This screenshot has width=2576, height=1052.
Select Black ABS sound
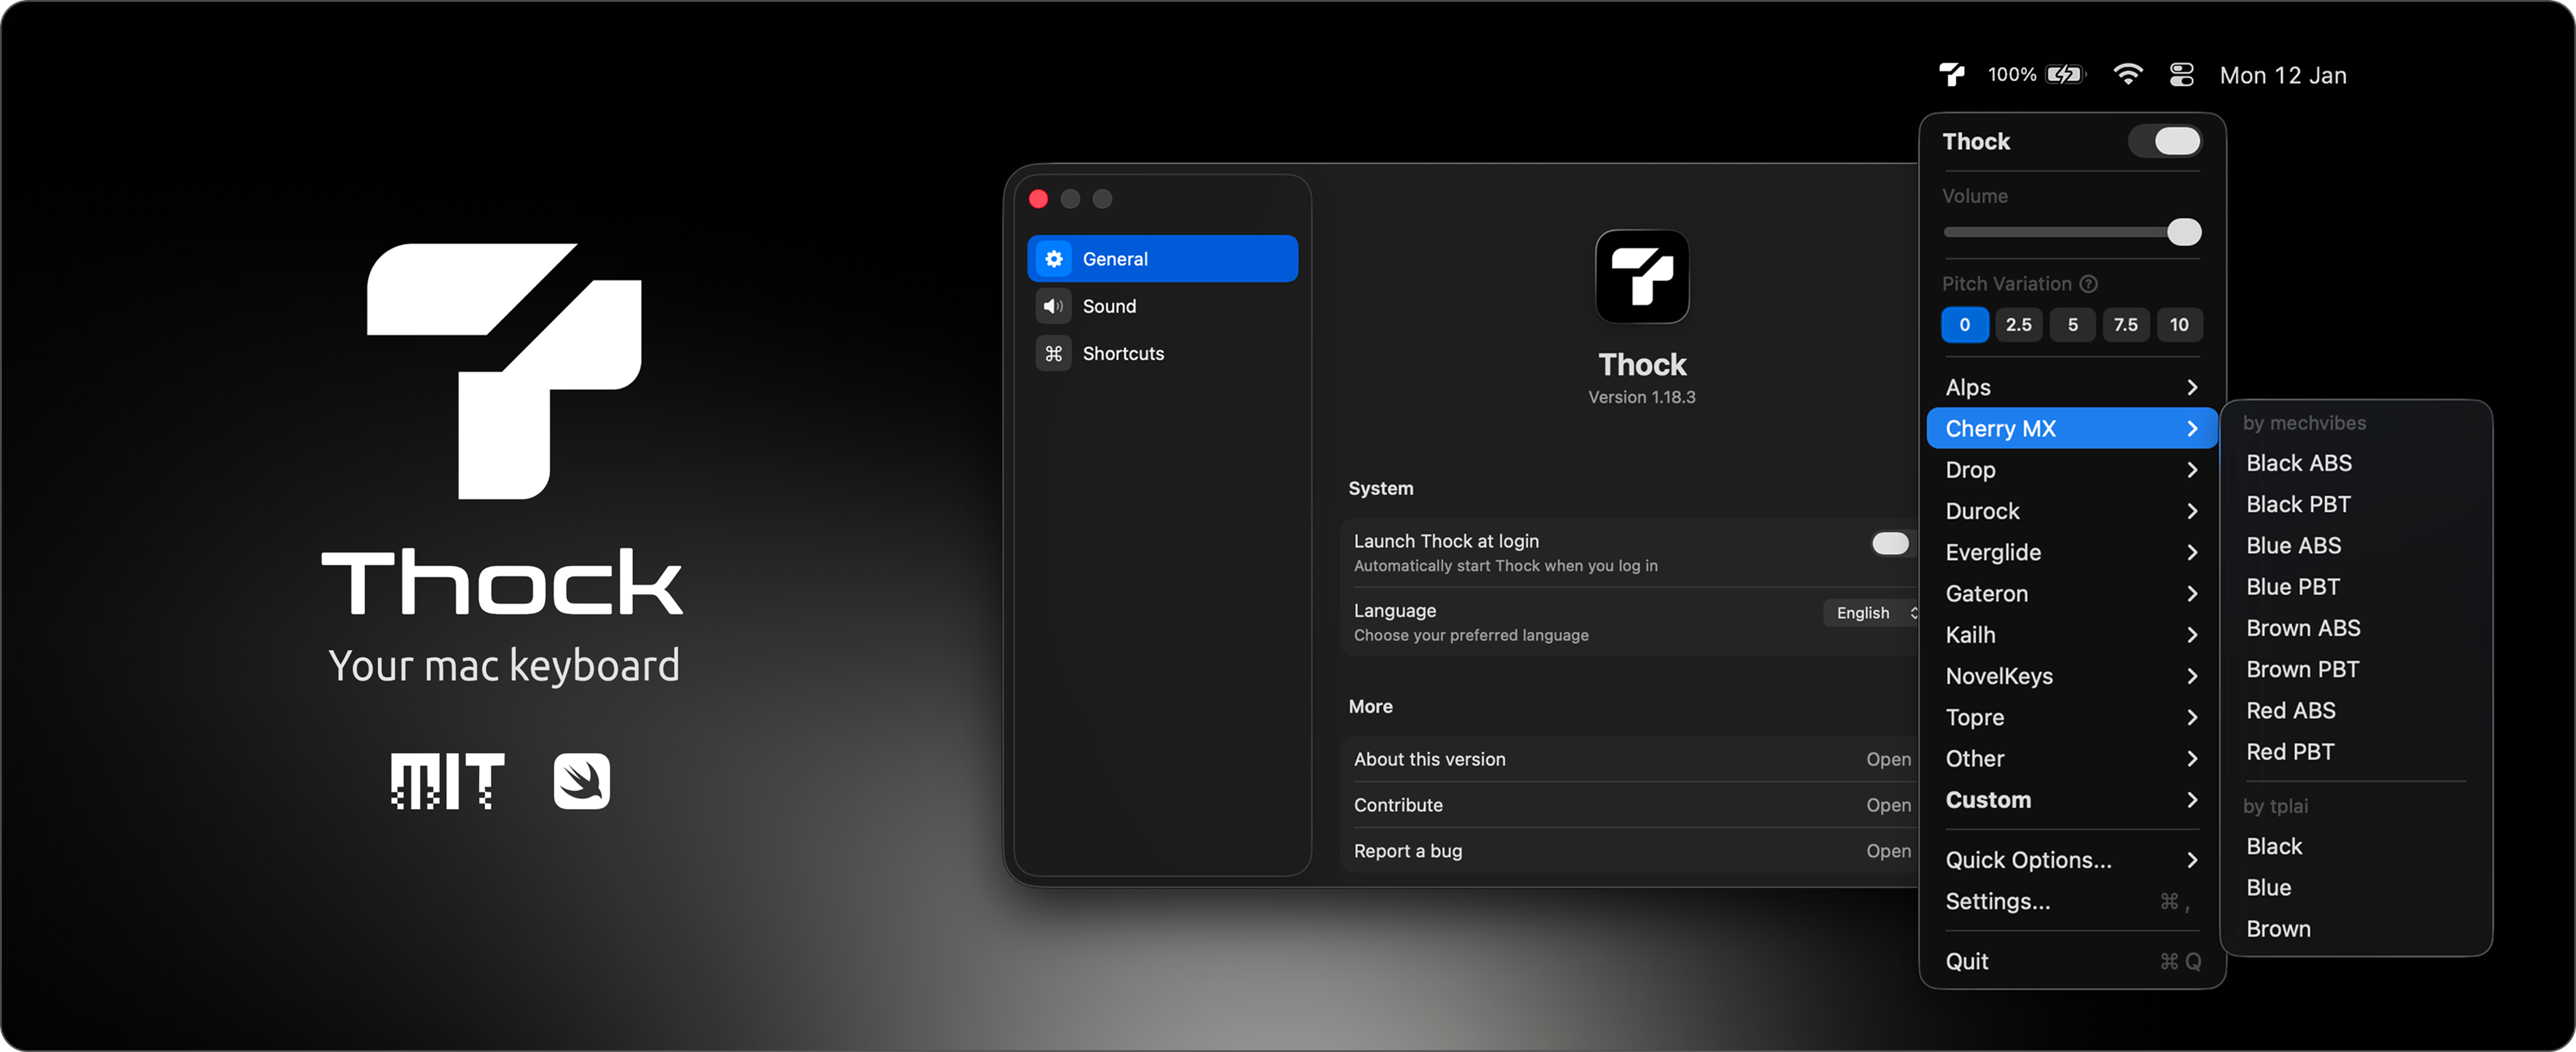[x=2355, y=463]
